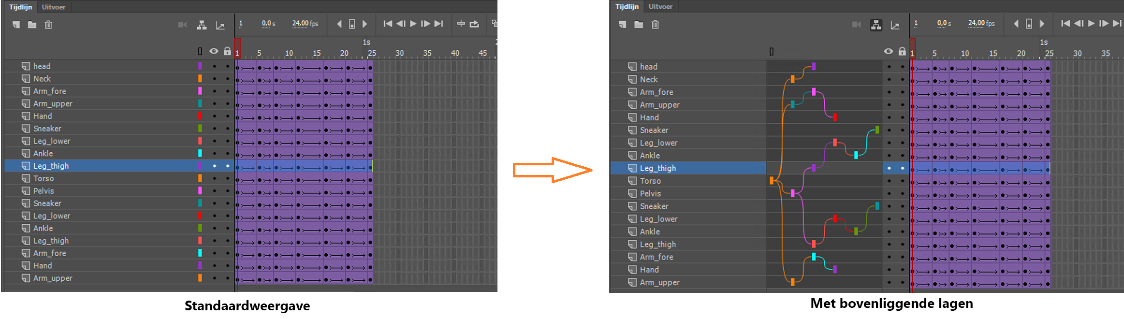This screenshot has height=319, width=1124.
Task: Click Torso orange parent node in right timeline
Action: (772, 180)
